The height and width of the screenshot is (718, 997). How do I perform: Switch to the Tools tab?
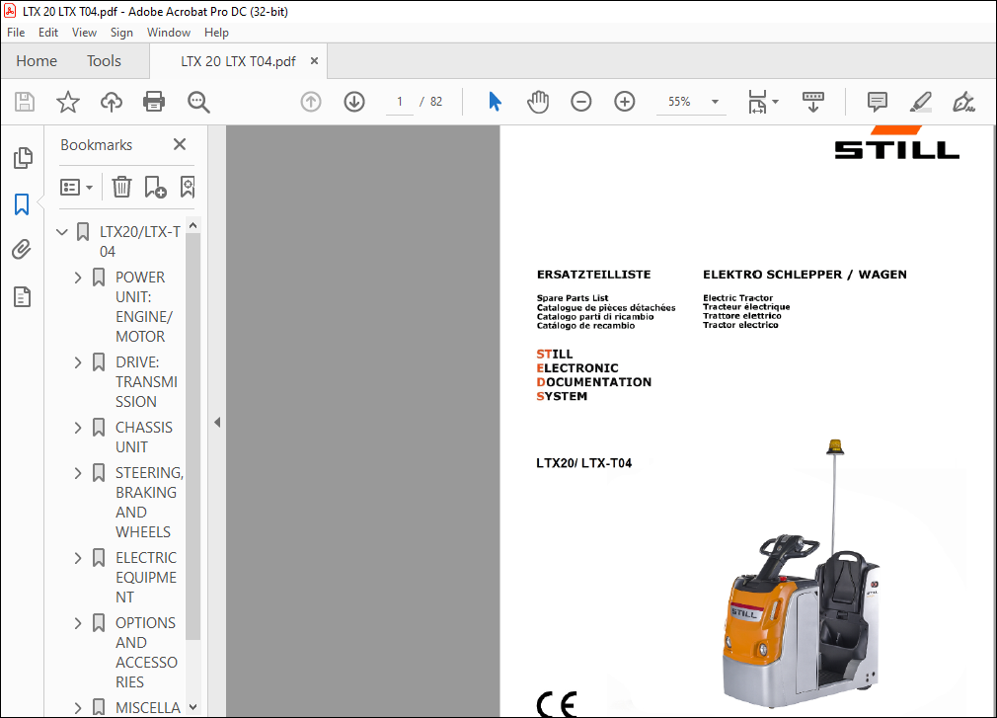(x=104, y=61)
